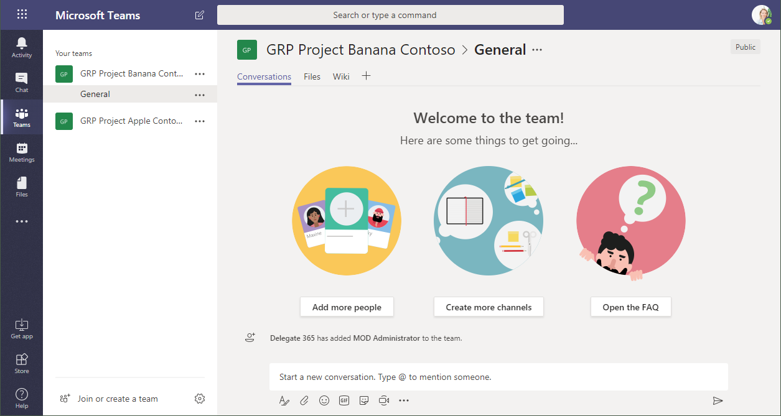Select the GRP Project Apple Contoso team

point(131,121)
